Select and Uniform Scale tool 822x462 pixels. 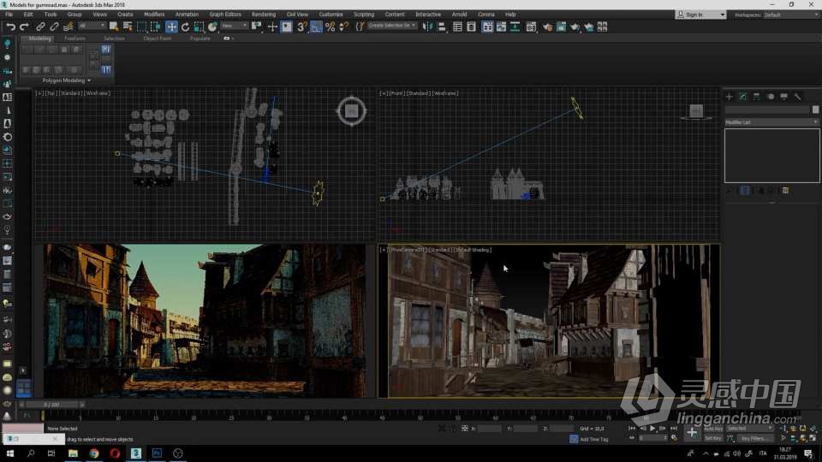199,27
